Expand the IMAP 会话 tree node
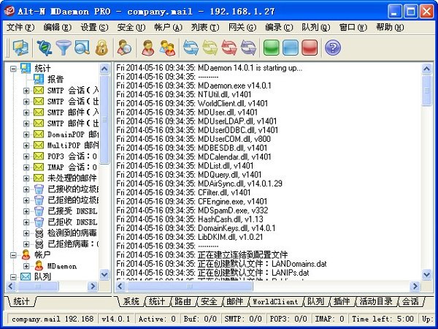The height and width of the screenshot is (329, 438). tap(26, 167)
